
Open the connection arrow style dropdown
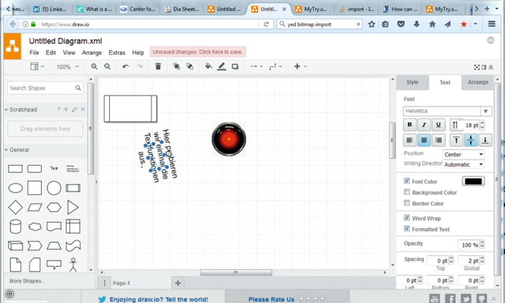(x=256, y=66)
